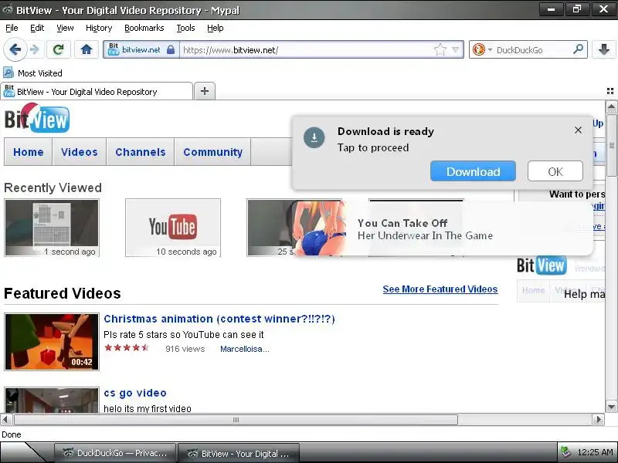Click the lock icon in address bar

click(171, 49)
